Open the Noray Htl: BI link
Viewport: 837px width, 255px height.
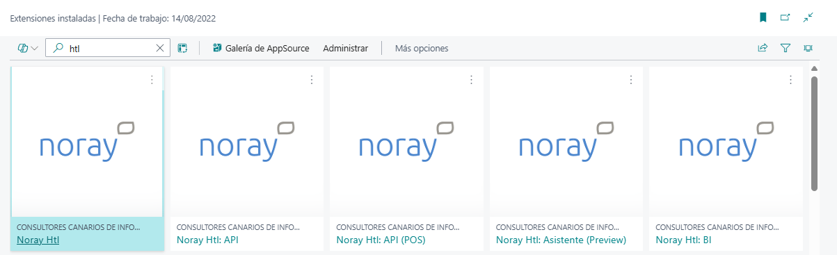[x=684, y=240]
